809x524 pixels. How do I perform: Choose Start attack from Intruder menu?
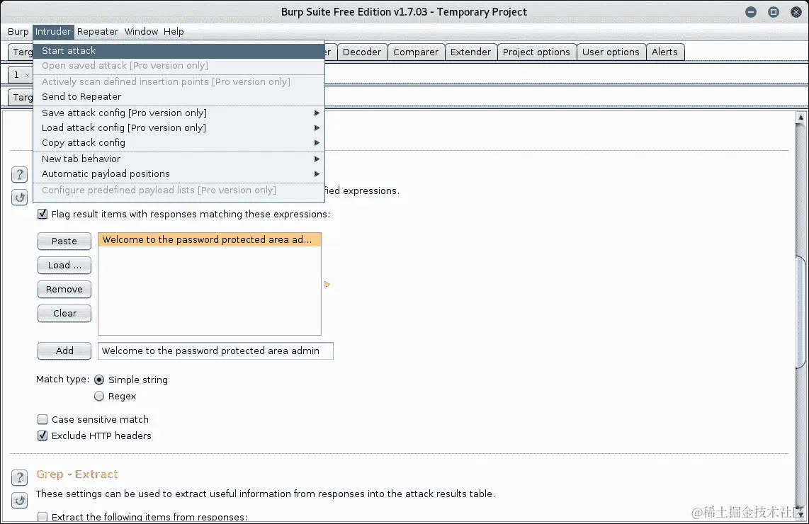click(179, 50)
